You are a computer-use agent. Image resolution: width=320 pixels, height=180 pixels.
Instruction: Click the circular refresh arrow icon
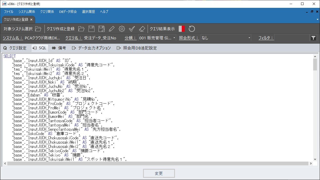(x=192, y=29)
